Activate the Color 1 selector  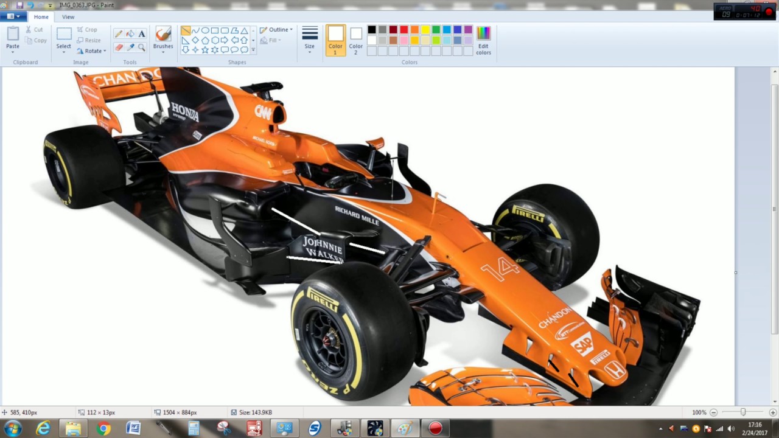coord(335,40)
